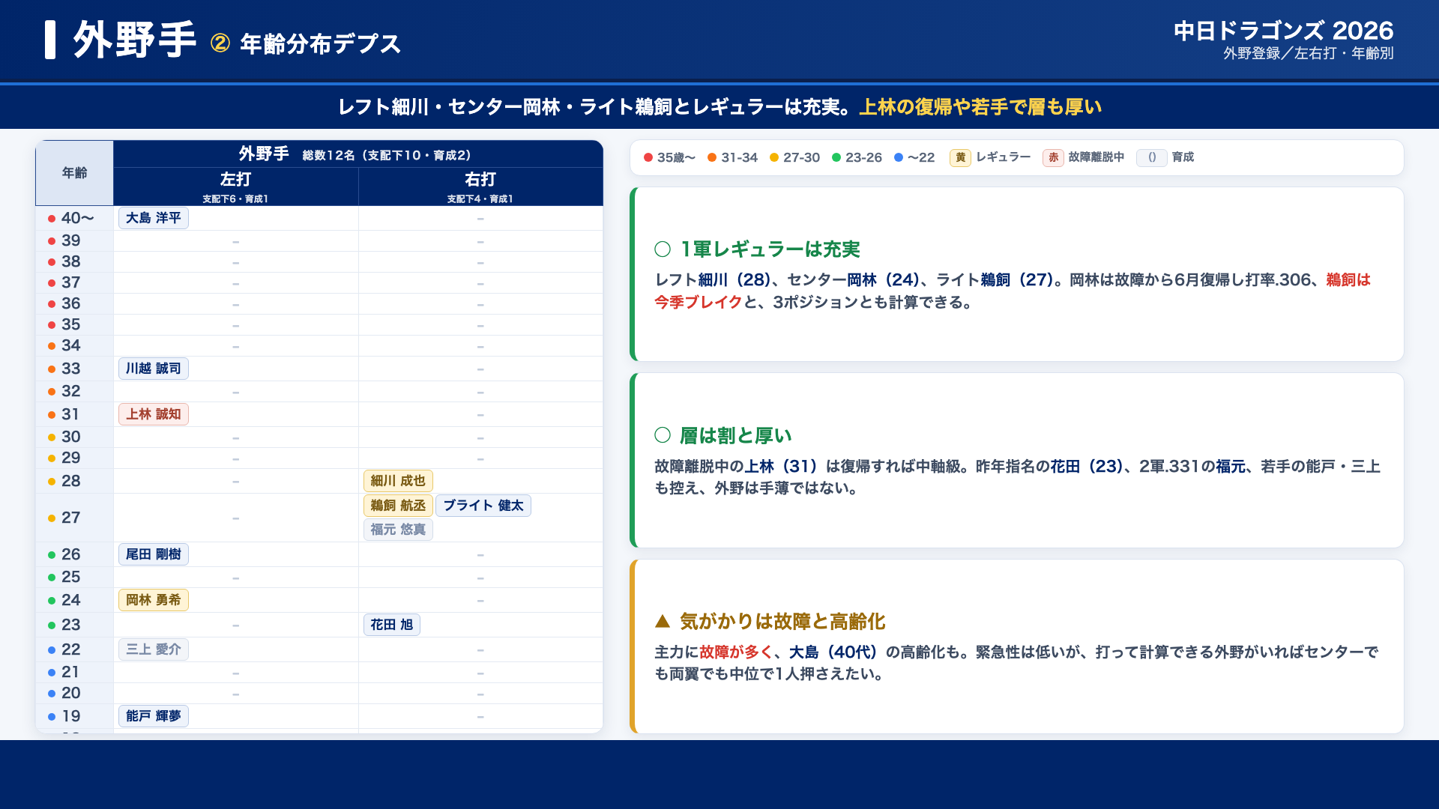Click the blue dot for 〜22 legend
The image size is (1439, 809).
click(x=899, y=157)
